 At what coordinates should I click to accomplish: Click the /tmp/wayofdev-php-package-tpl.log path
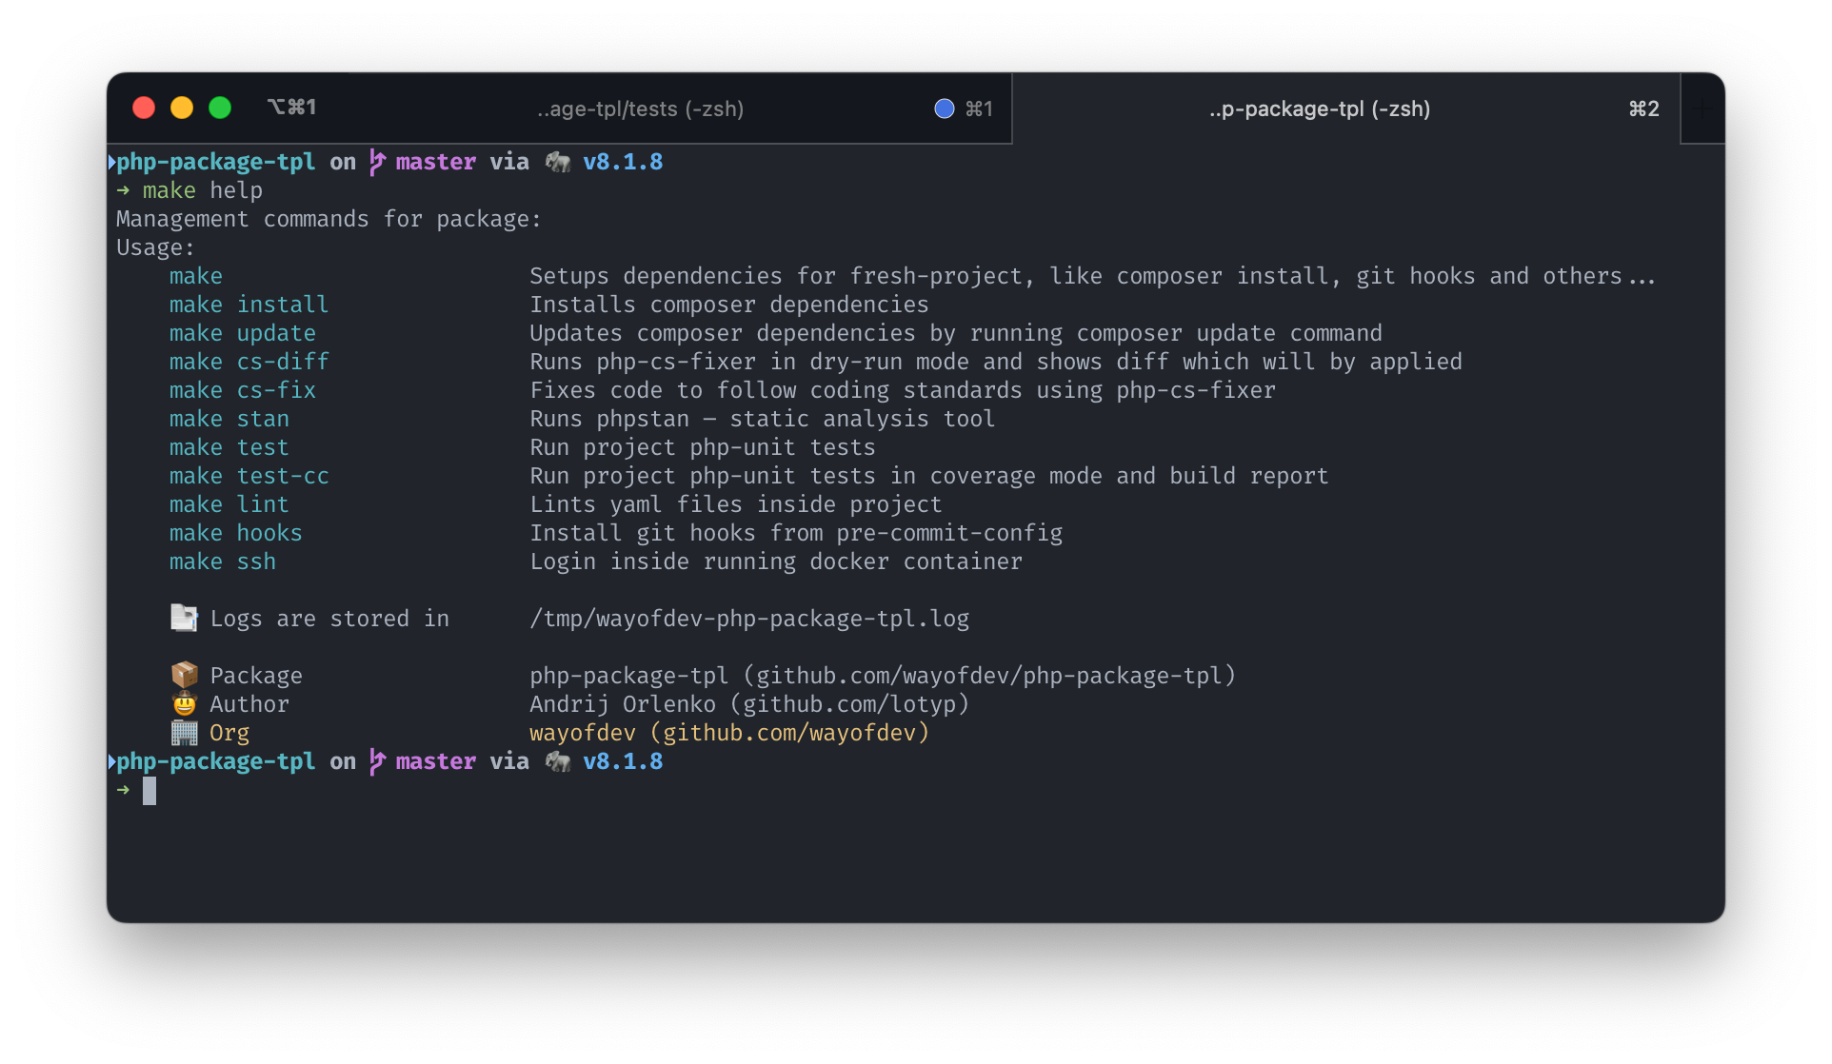748,619
